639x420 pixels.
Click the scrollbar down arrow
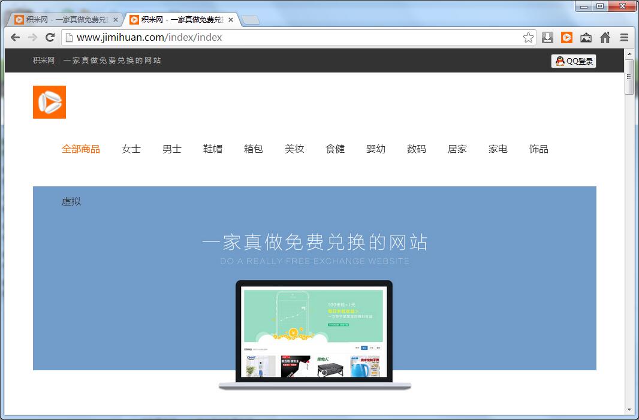(629, 410)
